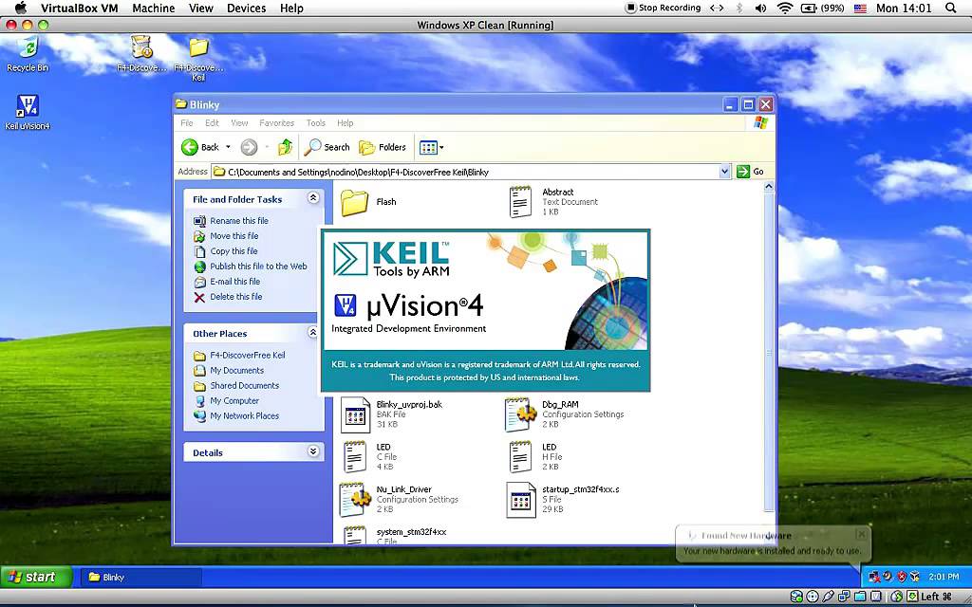Select the F4-Discover installer icon on desktop

[142, 53]
